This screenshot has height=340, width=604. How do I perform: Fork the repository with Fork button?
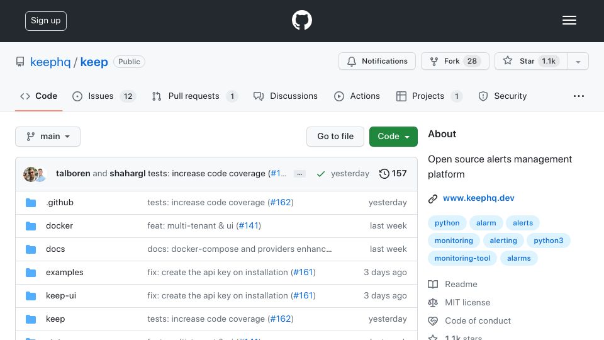455,61
